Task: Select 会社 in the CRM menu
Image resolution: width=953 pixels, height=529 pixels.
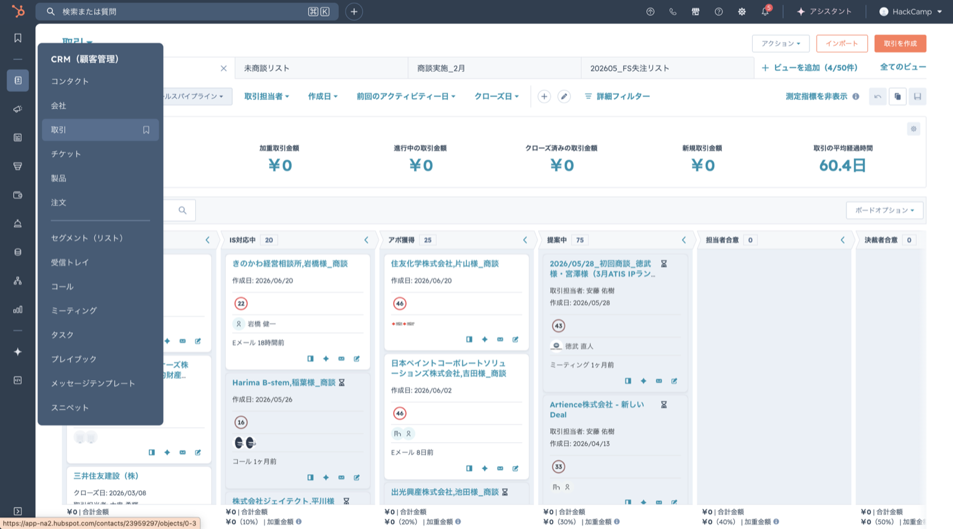Action: pos(100,106)
